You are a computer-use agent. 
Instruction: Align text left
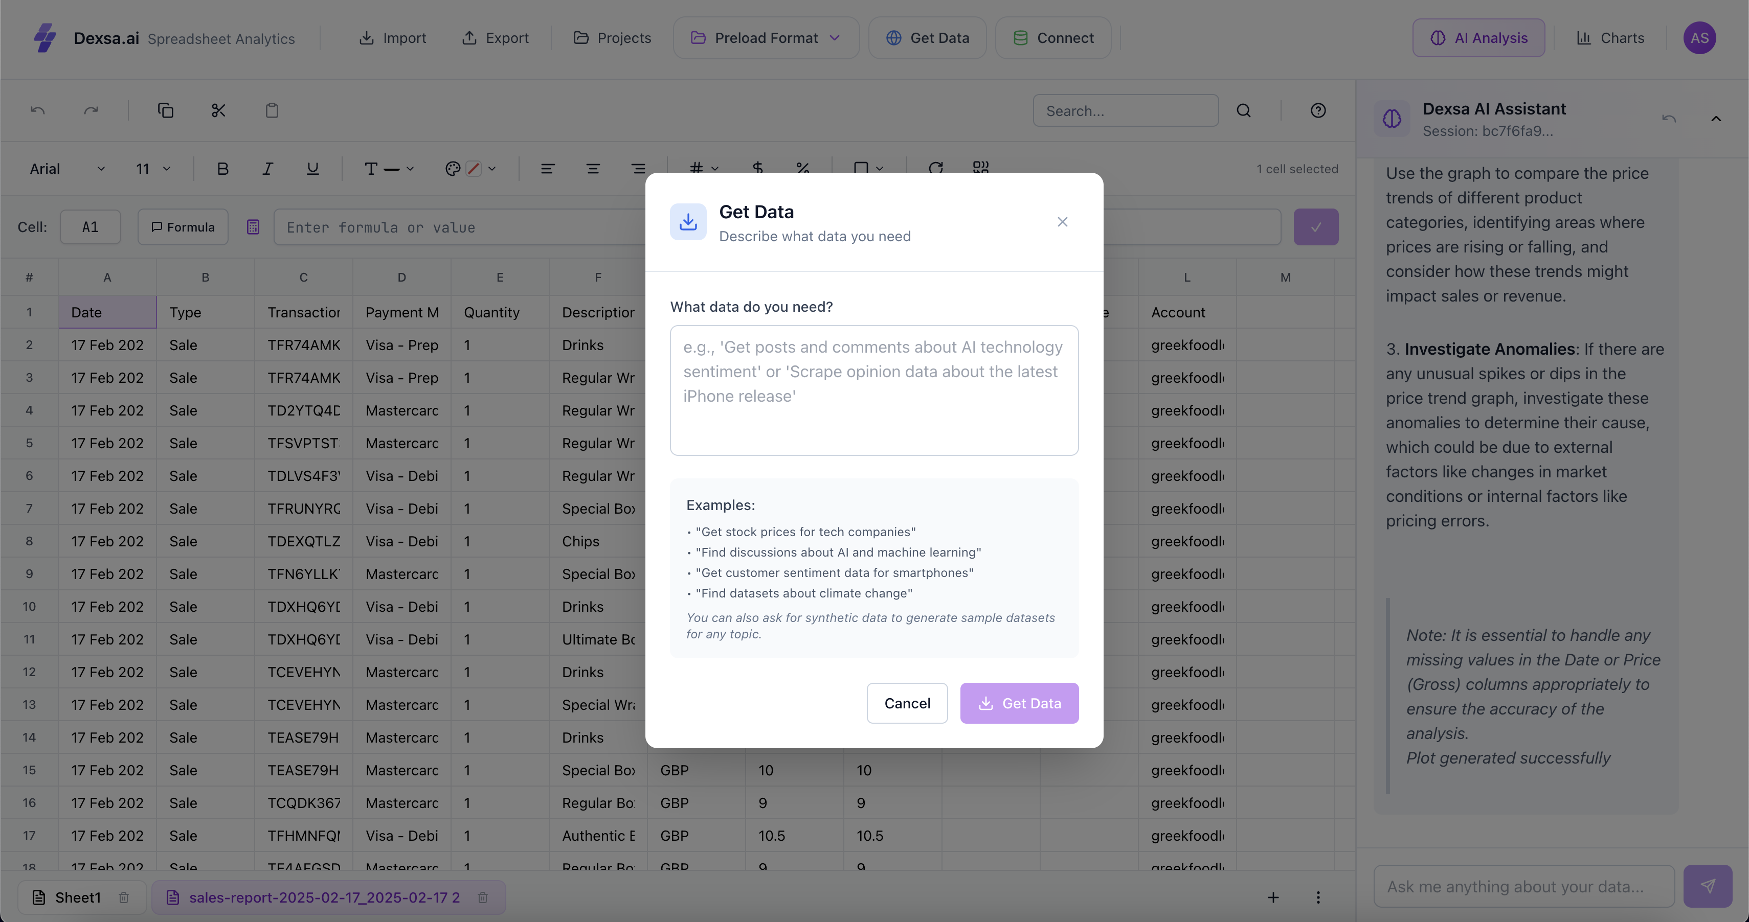click(547, 169)
